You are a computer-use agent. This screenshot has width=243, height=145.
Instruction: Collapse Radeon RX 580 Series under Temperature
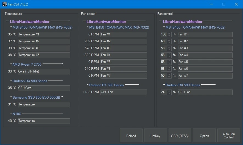pyautogui.click(x=11, y=80)
